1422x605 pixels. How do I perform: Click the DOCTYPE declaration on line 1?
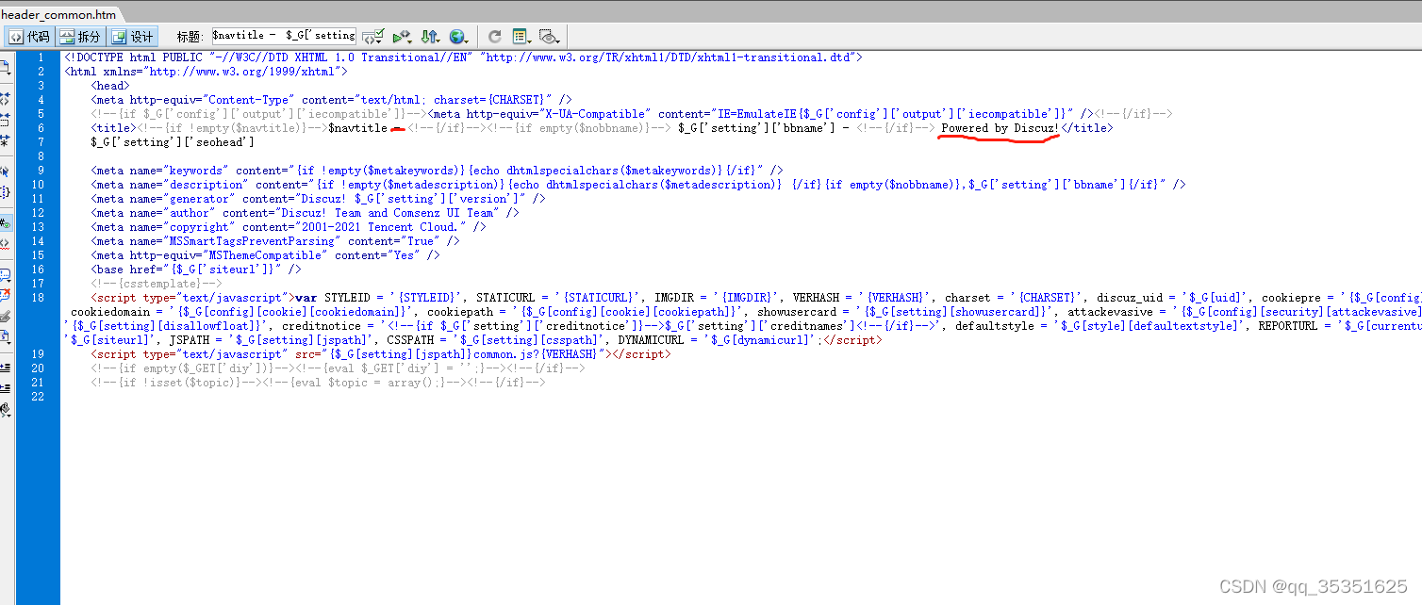[x=463, y=57]
